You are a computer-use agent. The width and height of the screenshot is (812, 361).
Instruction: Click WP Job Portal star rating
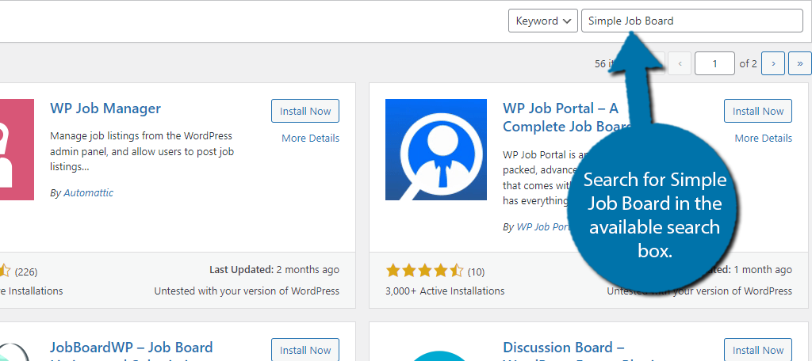click(x=425, y=271)
